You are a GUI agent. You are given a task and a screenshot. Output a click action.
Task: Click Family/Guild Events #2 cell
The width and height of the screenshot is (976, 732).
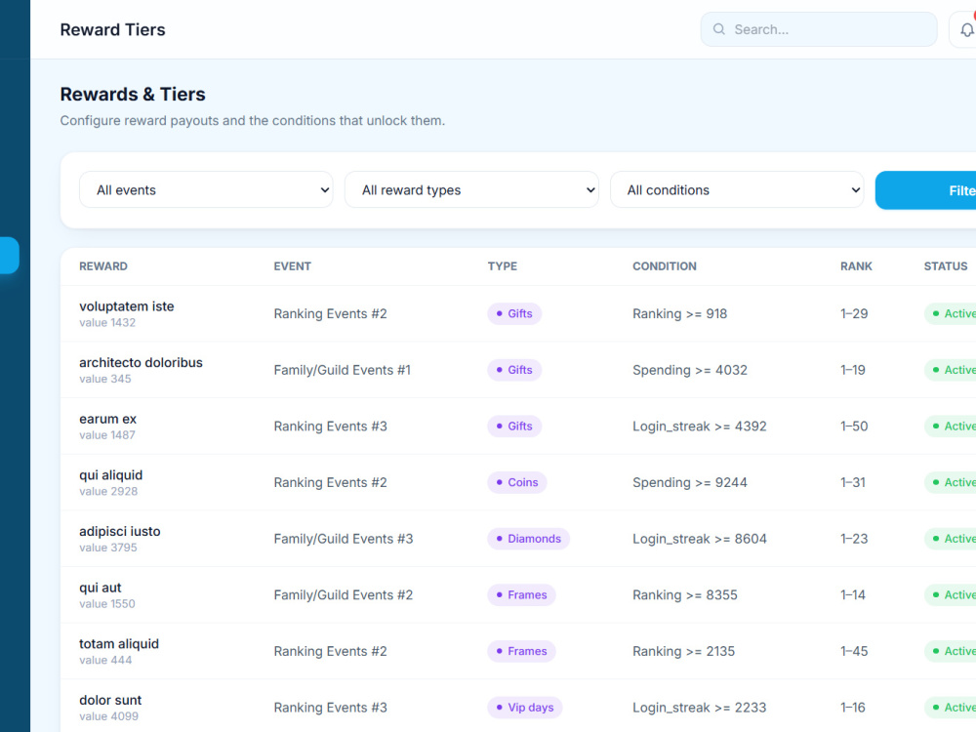(x=344, y=595)
